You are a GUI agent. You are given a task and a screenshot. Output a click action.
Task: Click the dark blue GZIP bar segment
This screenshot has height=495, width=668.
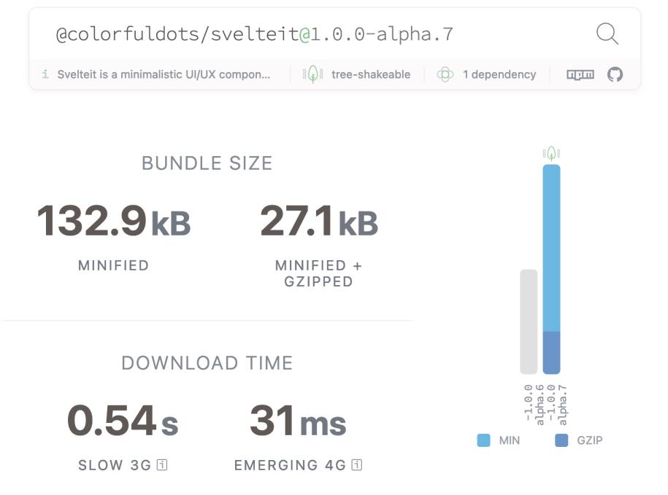551,352
